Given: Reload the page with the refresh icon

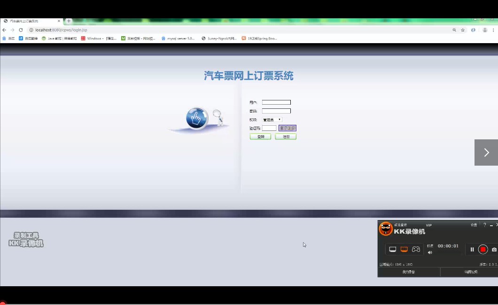Looking at the screenshot, I should coord(21,30).
